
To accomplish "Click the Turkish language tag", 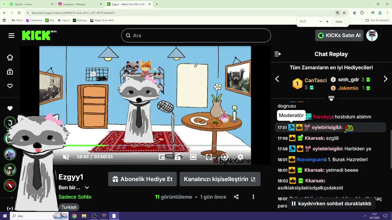I will pos(69,207).
